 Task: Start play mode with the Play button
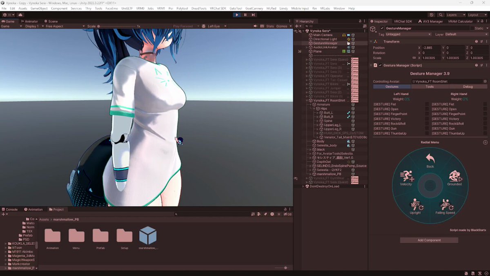coord(237,15)
